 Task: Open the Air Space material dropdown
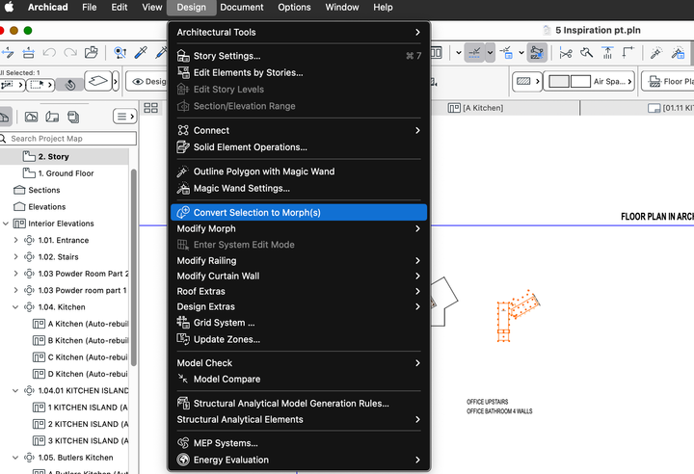(589, 82)
